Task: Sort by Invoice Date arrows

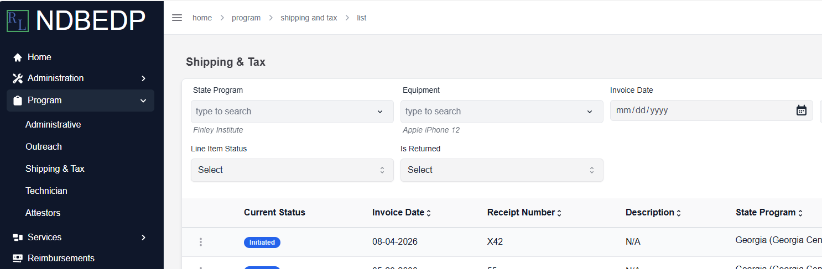Action: point(429,213)
